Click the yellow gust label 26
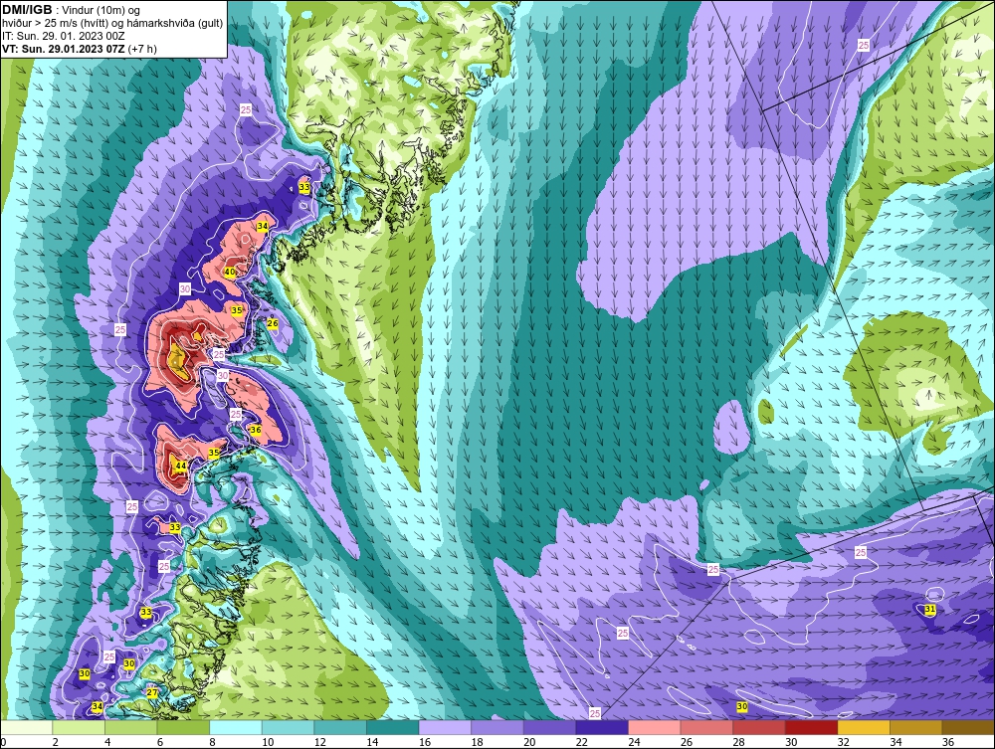Screen dimensions: 995x749 click(273, 323)
